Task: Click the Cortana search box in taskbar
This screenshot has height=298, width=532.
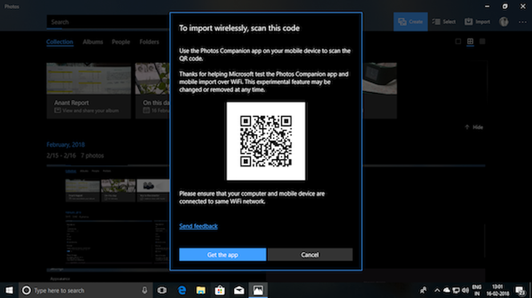Action: coord(86,290)
